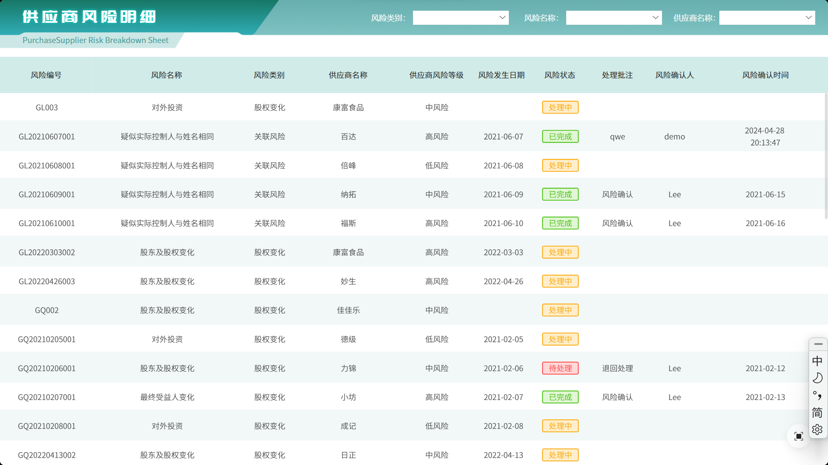This screenshot has height=465, width=828.
Task: Click 处理中 badge in 佳佳乐 row
Action: [560, 310]
